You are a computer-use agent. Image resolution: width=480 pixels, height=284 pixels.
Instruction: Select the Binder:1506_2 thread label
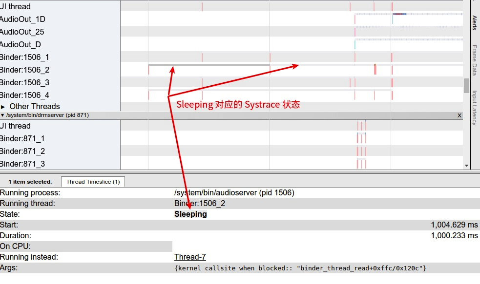[24, 70]
